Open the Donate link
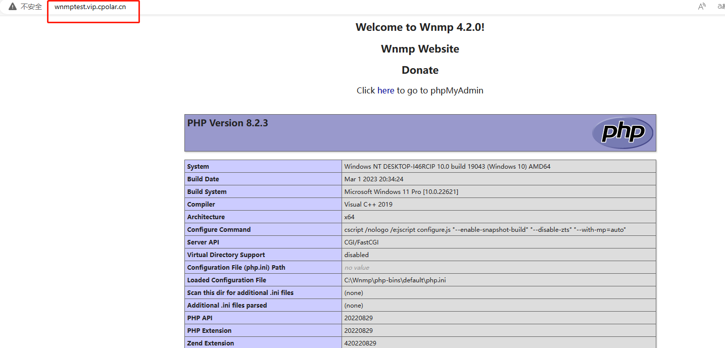Screen dimensions: 725x348 420,70
